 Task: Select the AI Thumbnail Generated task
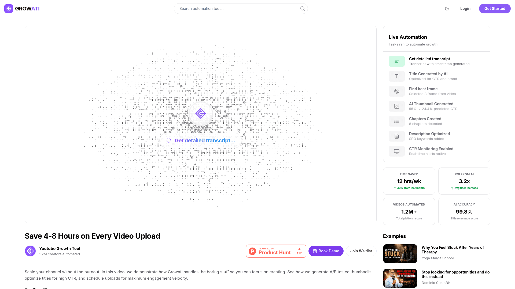437,106
